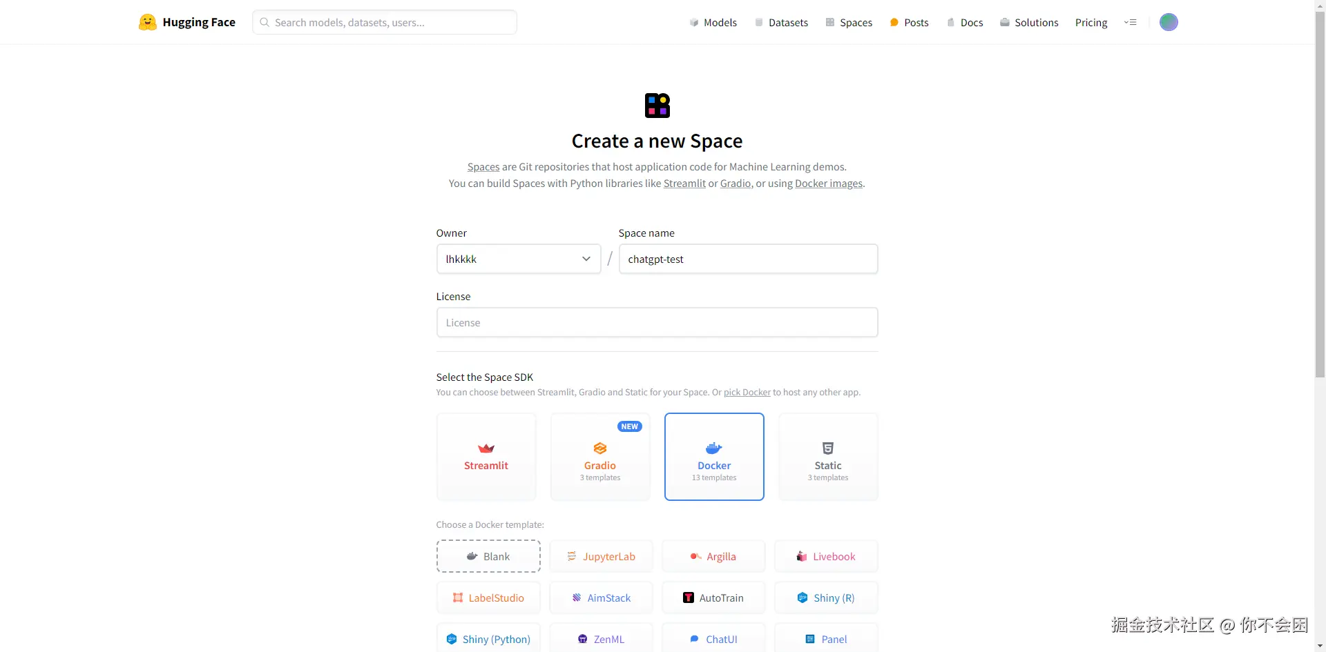Open the Owner dropdown
This screenshot has width=1326, height=652.
click(x=519, y=259)
